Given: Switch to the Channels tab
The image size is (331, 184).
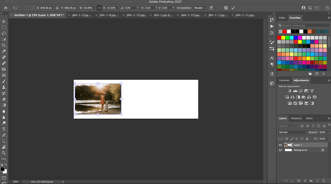Looking at the screenshot, I should 296,119.
